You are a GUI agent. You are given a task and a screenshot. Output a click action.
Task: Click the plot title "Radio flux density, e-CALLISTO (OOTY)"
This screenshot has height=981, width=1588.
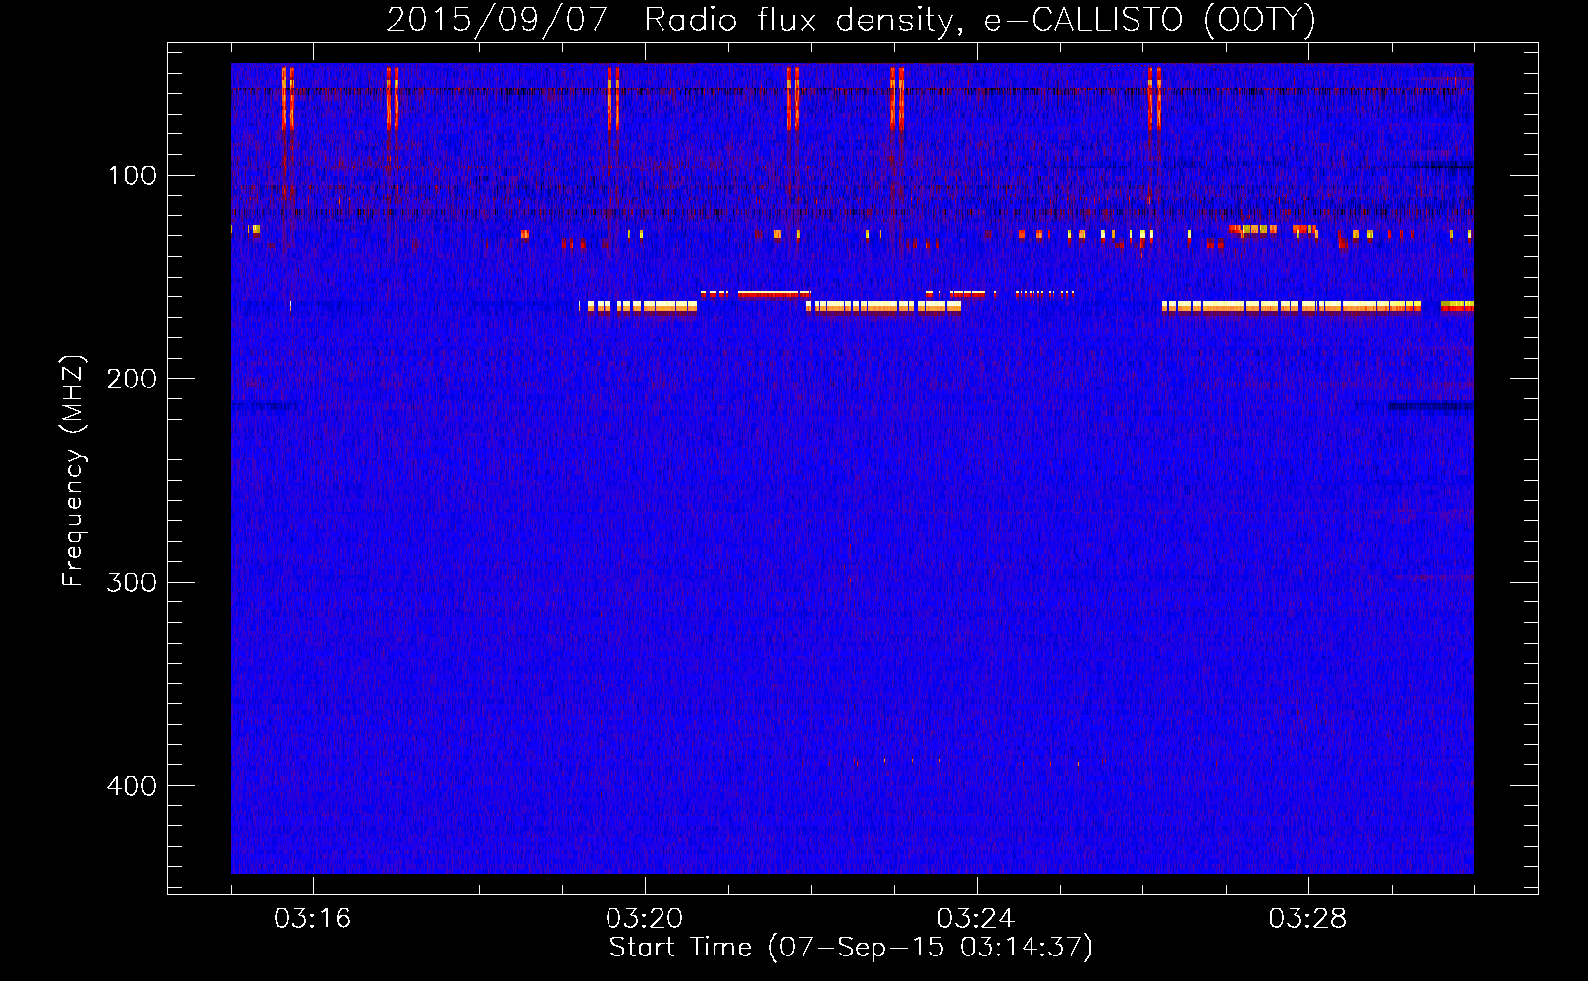coord(979,21)
